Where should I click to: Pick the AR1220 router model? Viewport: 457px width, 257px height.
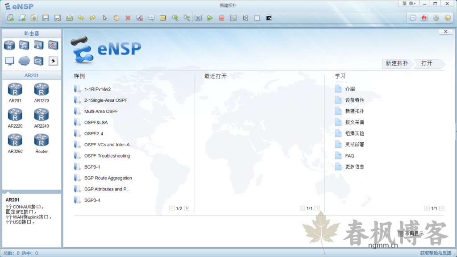pos(42,93)
